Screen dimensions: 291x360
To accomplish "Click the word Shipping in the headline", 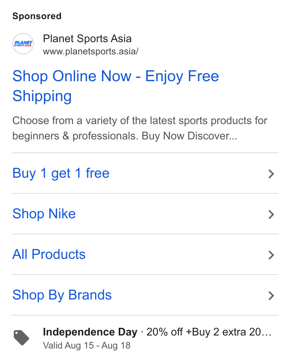I will pyautogui.click(x=42, y=96).
